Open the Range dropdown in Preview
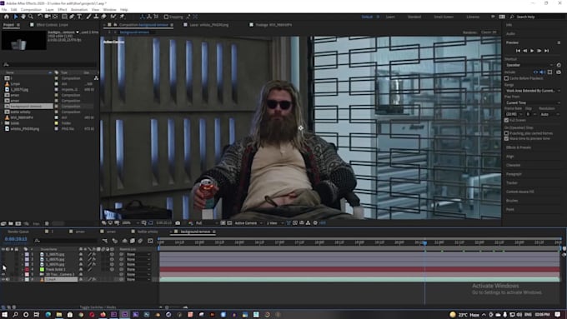 533,91
